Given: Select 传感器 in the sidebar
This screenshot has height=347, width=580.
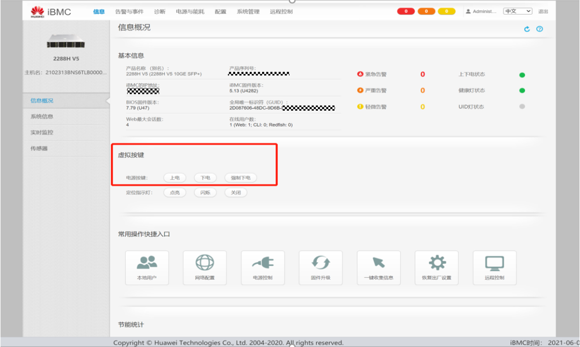Looking at the screenshot, I should 66,148.
